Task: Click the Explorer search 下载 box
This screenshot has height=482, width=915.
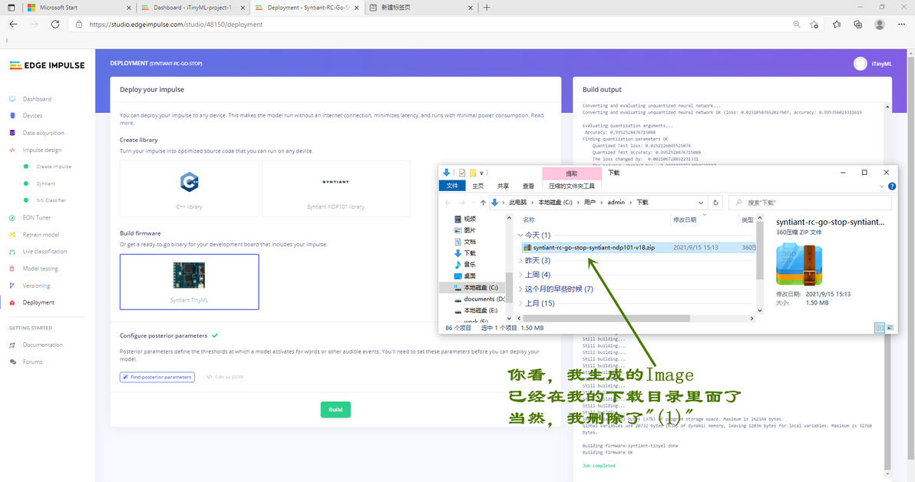Action: coord(810,203)
